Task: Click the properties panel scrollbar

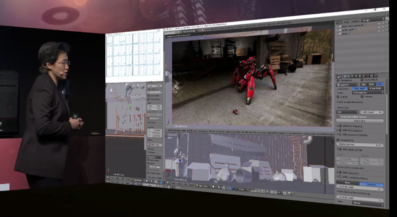Action: click(x=386, y=114)
